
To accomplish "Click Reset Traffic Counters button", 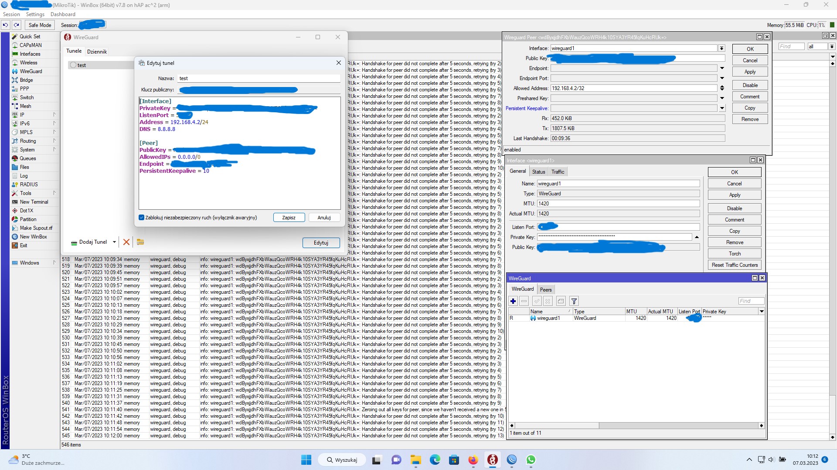I will click(735, 265).
